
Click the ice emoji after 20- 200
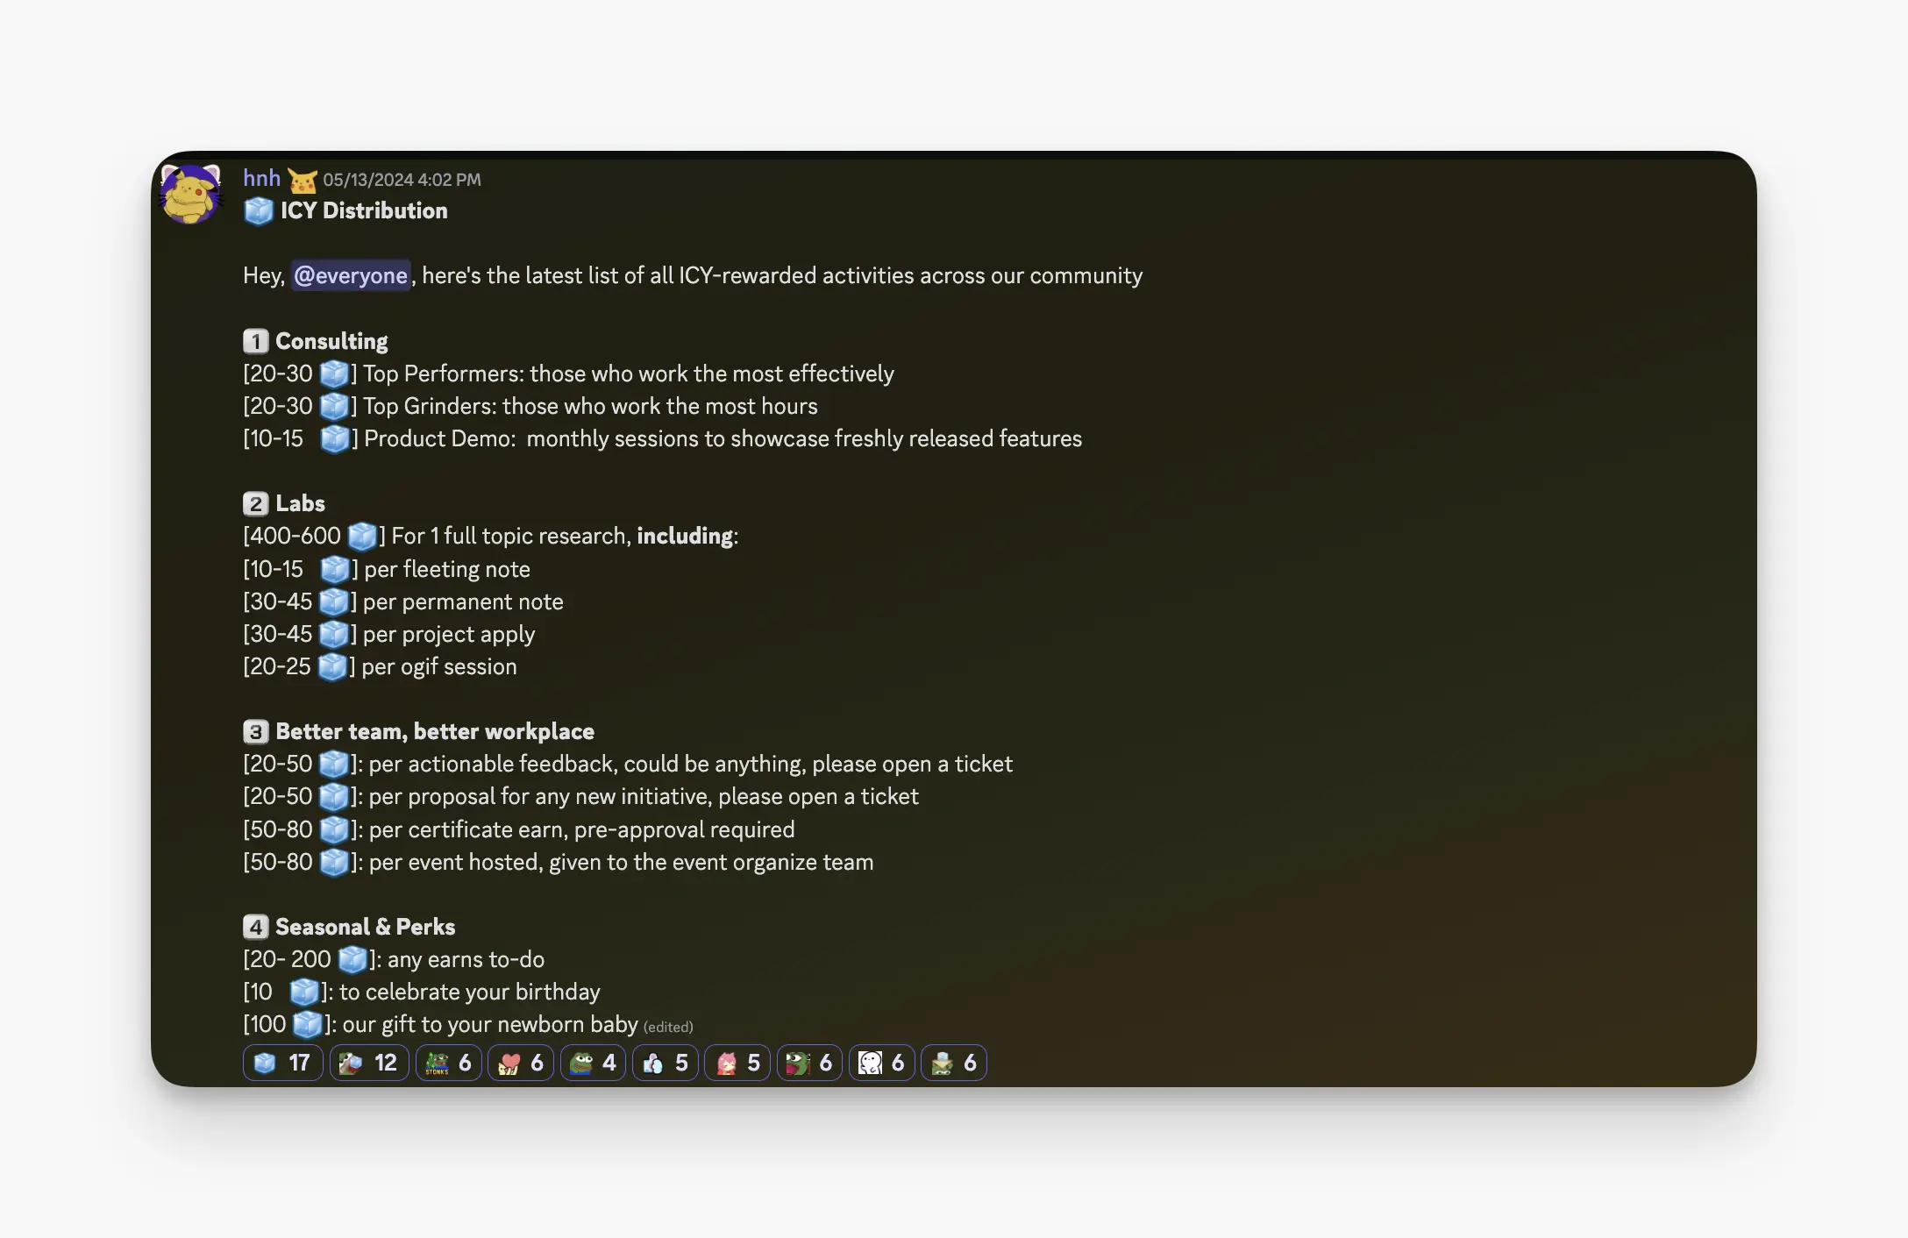point(352,960)
